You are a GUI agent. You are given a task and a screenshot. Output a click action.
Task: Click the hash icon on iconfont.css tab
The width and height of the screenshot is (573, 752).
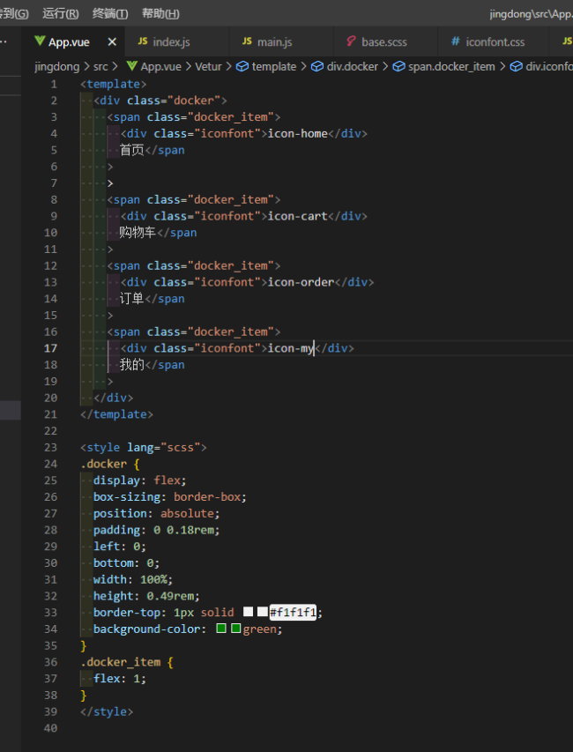click(456, 41)
